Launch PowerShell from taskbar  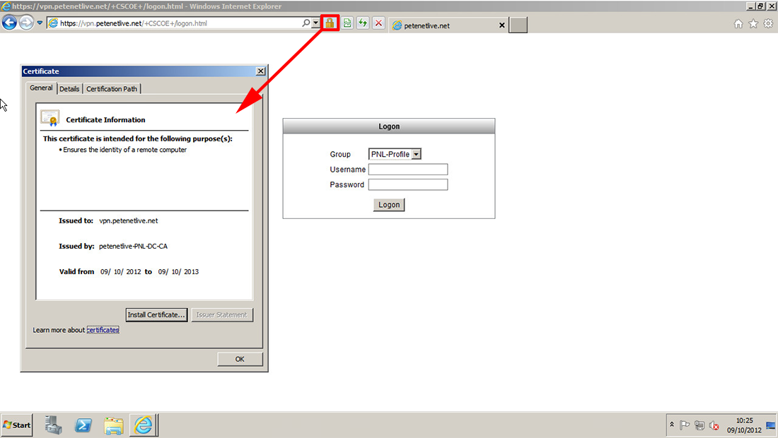pyautogui.click(x=83, y=425)
